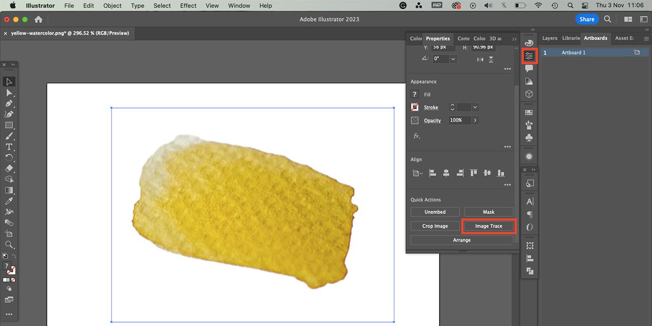Viewport: 652px width, 326px height.
Task: Flip the image horizontally
Action: pyautogui.click(x=480, y=59)
